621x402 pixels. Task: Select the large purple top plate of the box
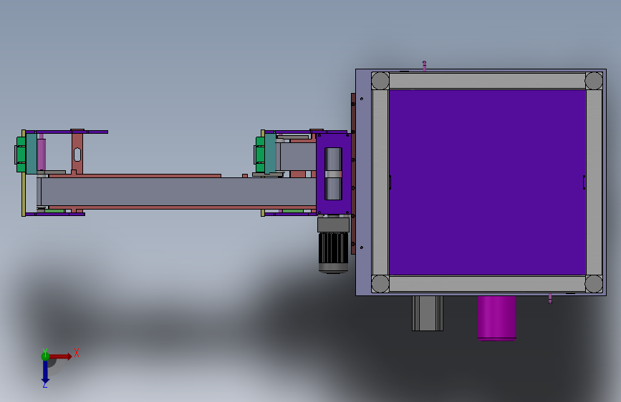pos(487,182)
